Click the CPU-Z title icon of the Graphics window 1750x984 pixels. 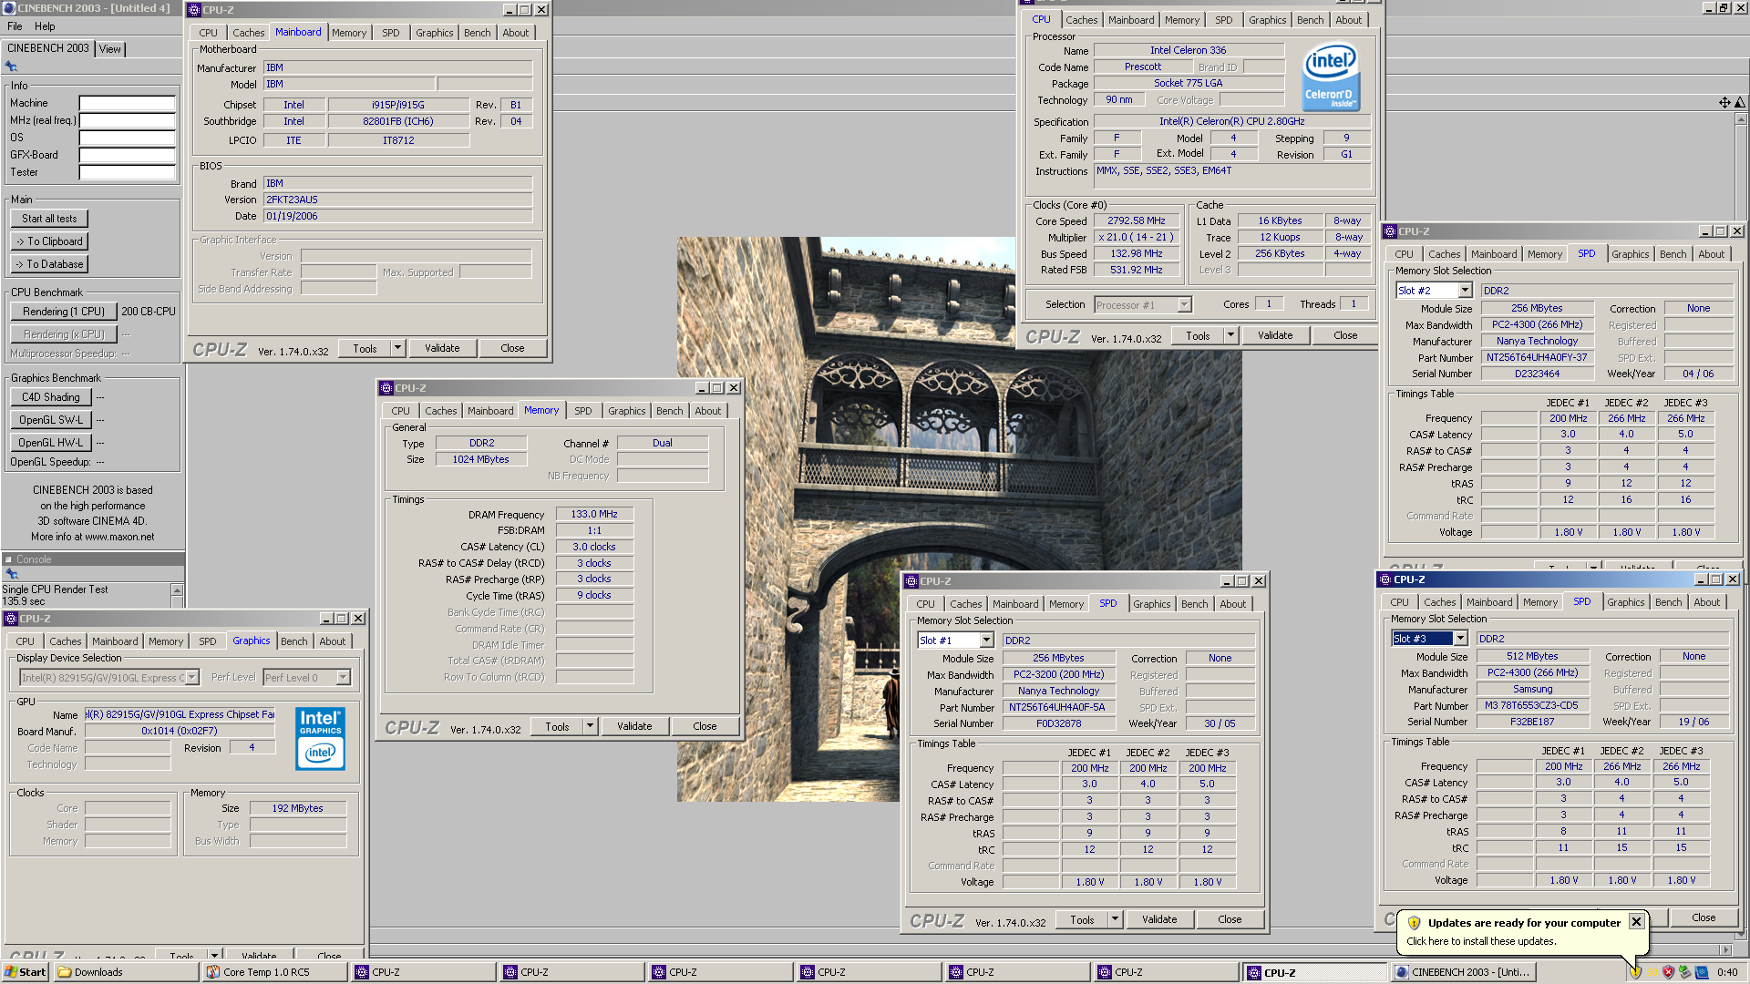(x=11, y=619)
